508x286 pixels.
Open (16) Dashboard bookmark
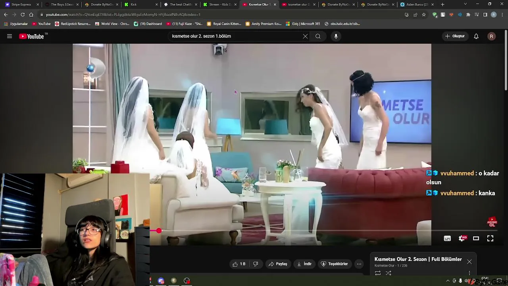click(x=148, y=24)
